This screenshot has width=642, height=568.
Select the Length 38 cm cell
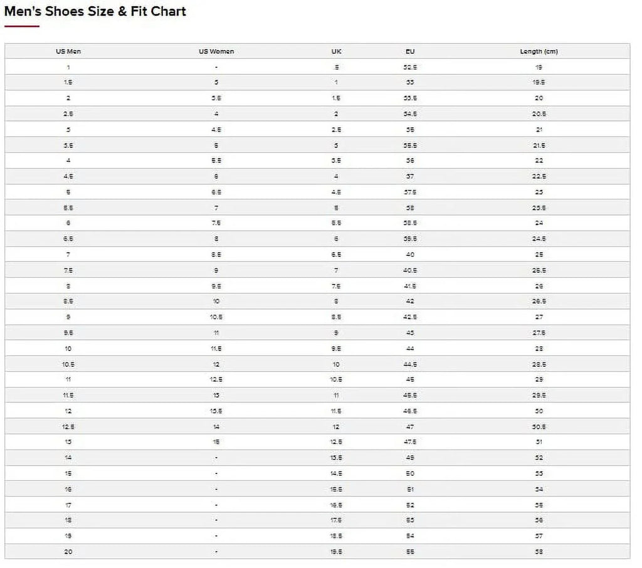pos(539,552)
